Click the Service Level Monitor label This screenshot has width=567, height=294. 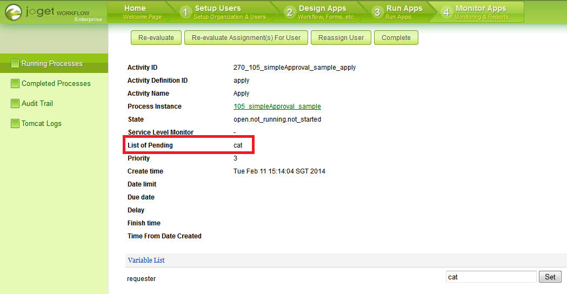161,132
